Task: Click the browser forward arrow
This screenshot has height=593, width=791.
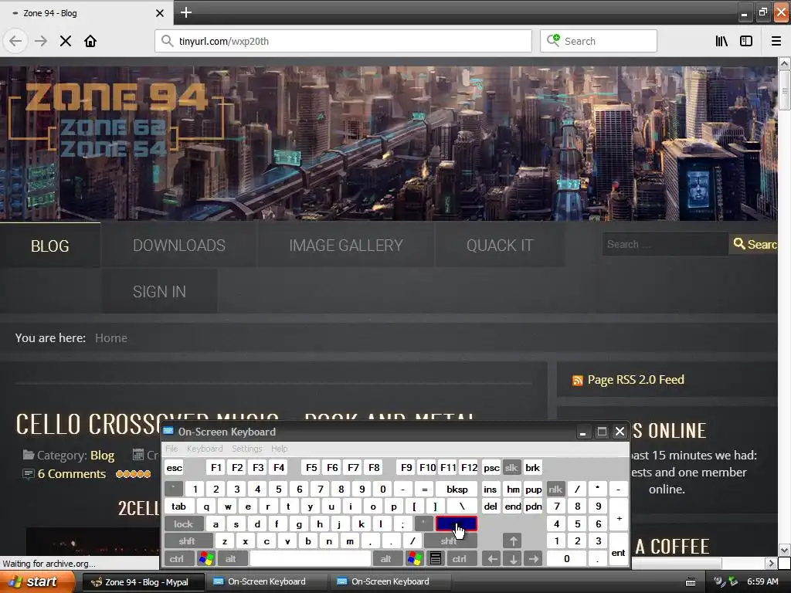Action: 41,41
